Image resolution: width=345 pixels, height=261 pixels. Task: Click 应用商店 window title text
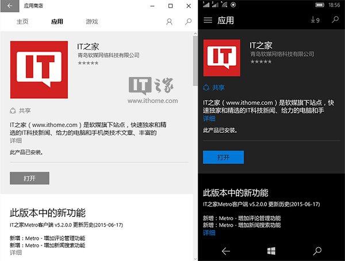(33, 6)
